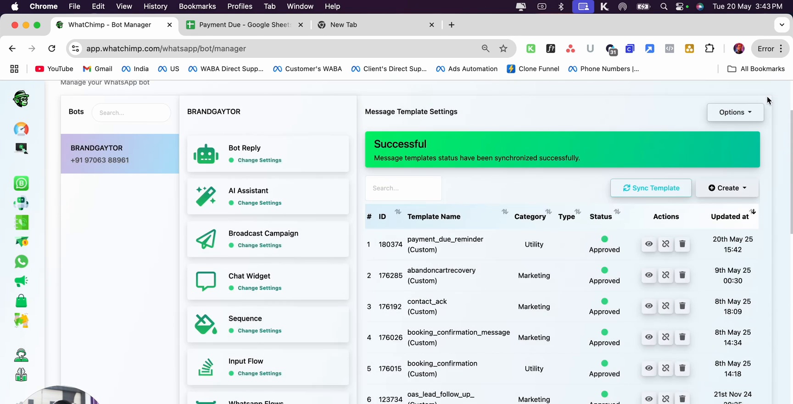The height and width of the screenshot is (404, 793).
Task: Click Change Settings under Bot Reply
Action: click(259, 160)
